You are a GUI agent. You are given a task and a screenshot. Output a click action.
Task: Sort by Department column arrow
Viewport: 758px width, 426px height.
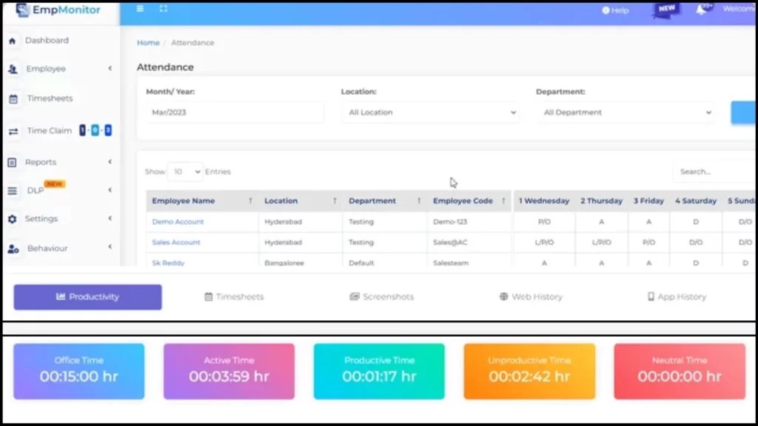[419, 201]
